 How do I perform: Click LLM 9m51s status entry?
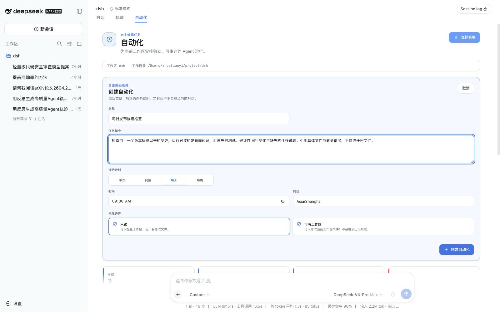click(237, 306)
